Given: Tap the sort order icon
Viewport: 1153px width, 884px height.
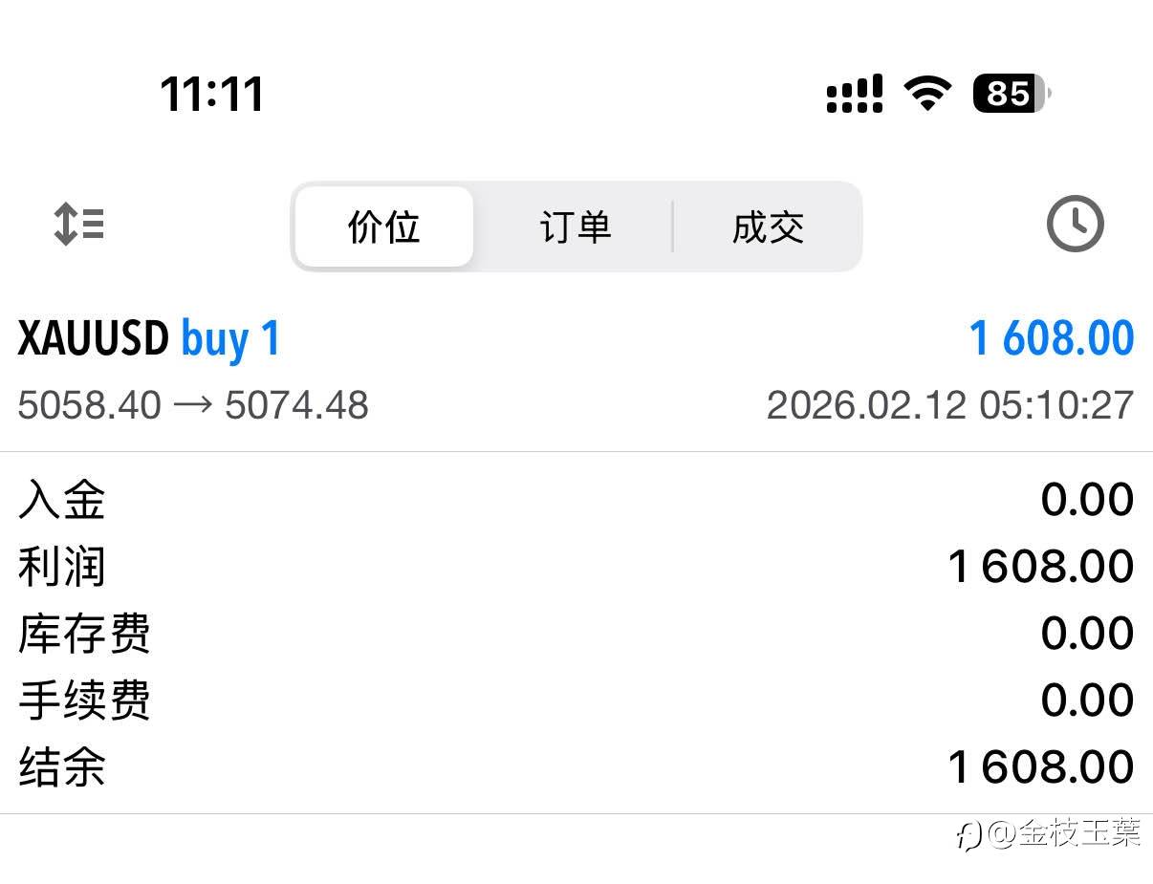Looking at the screenshot, I should point(78,226).
